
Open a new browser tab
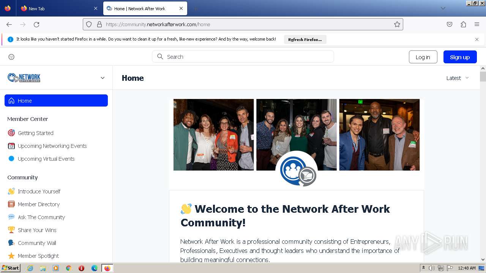point(195,8)
